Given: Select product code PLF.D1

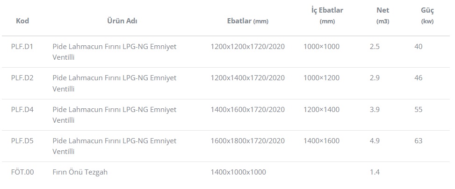Looking at the screenshot, I should click(22, 47).
